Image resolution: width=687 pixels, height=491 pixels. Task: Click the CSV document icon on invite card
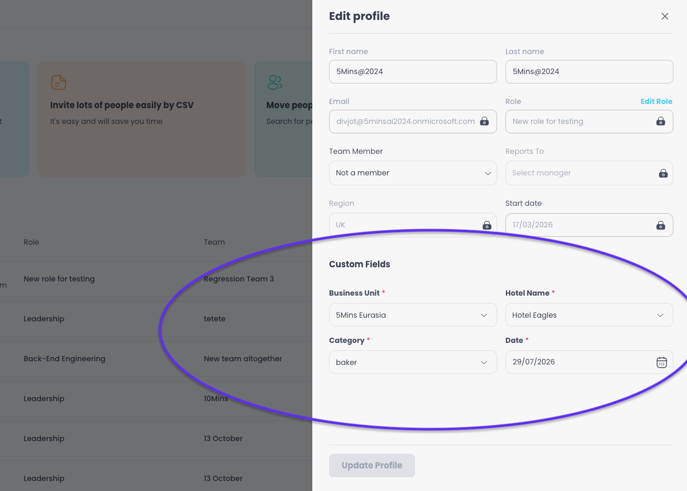click(59, 82)
